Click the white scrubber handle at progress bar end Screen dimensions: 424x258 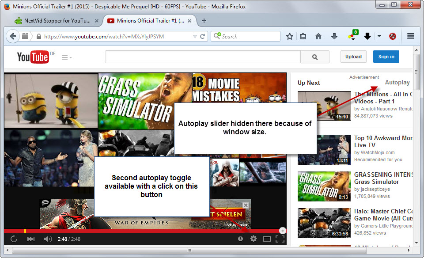click(x=282, y=231)
